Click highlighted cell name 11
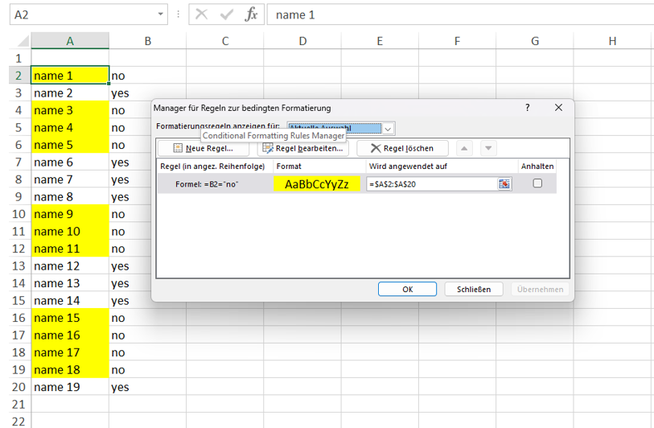 [70, 249]
